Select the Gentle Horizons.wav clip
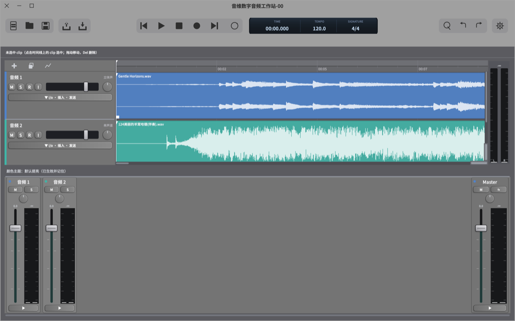The width and height of the screenshot is (515, 321). (x=301, y=96)
